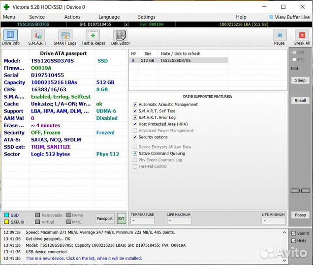The width and height of the screenshot is (313, 265).
Task: Toggle the S.M.A.R.T. Error Log checkbox
Action: [135, 117]
